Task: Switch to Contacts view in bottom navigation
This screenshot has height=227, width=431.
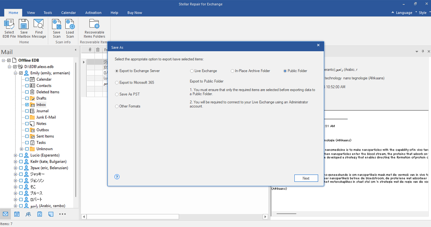Action: click(x=28, y=214)
